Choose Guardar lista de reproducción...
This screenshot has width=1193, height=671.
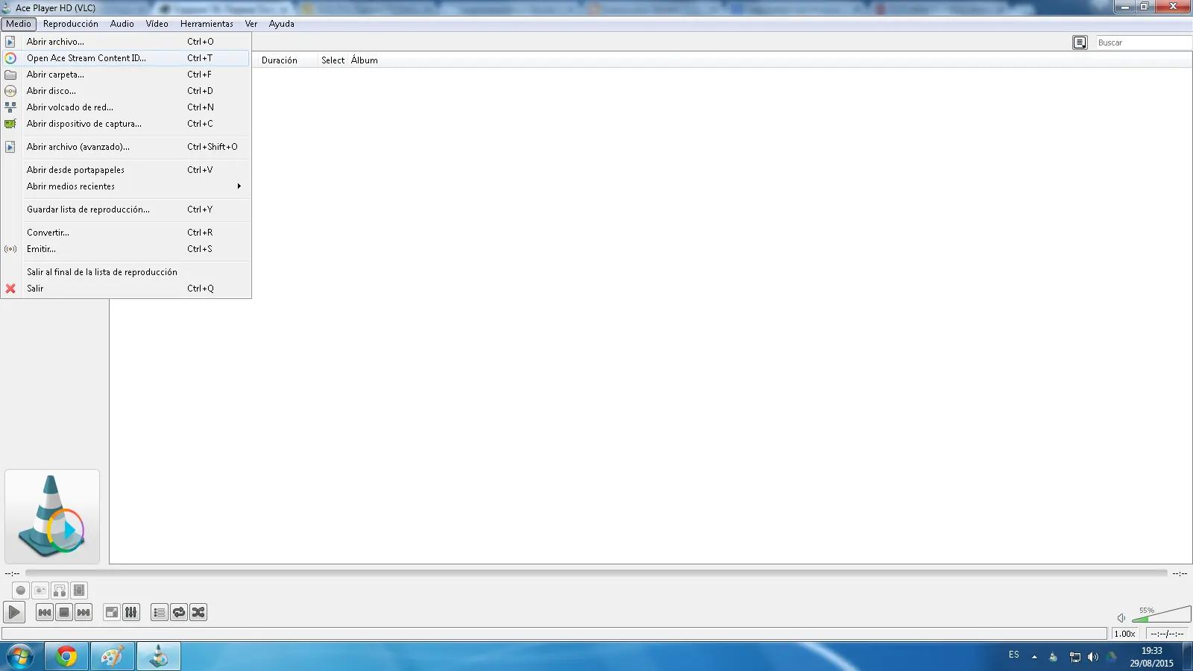pos(126,210)
